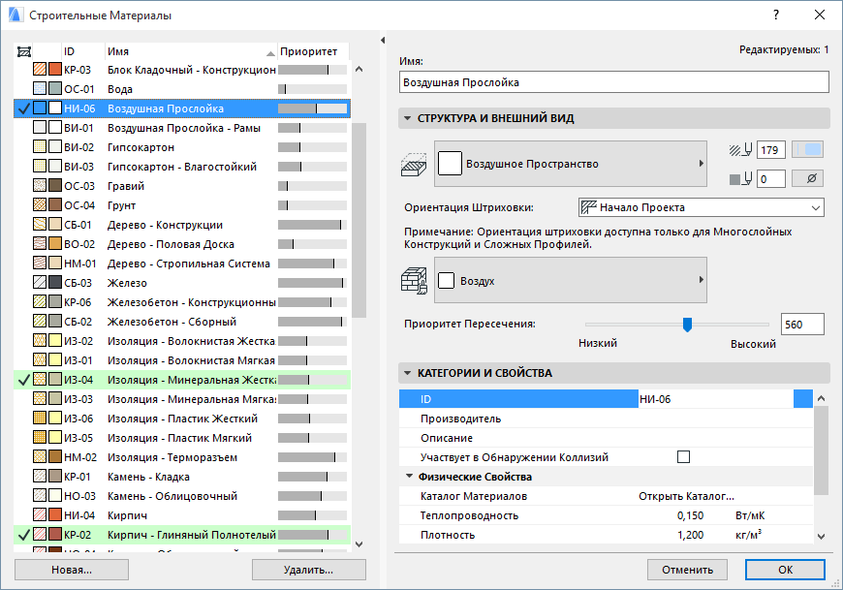Click the fill icon of ИЗ-02 insulation

point(40,341)
